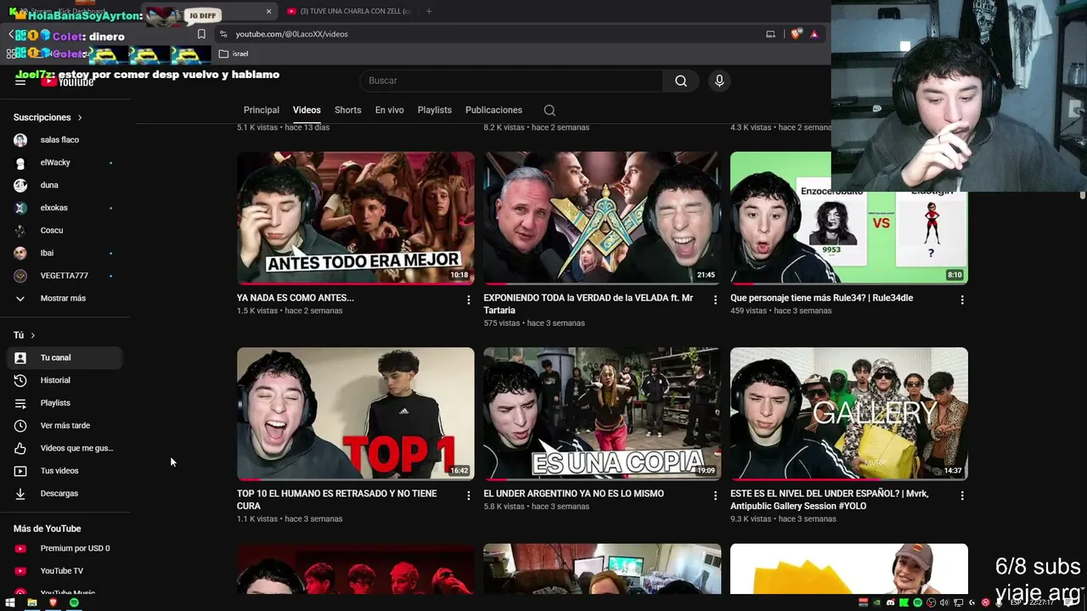1087x611 pixels.
Task: Go to Tu canal in the sidebar
Action: pos(65,357)
